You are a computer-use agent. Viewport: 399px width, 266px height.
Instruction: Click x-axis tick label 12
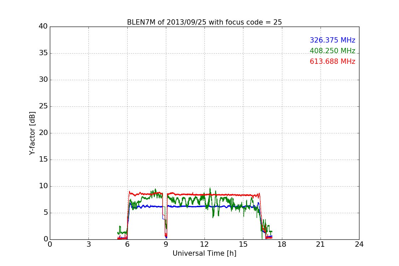[204, 244]
